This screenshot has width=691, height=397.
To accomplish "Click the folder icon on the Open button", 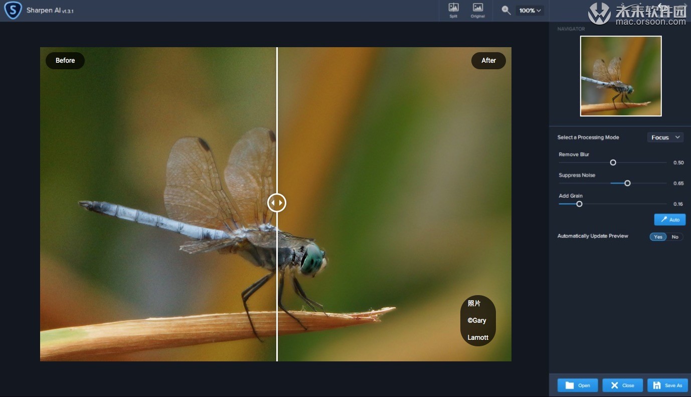I will [569, 385].
